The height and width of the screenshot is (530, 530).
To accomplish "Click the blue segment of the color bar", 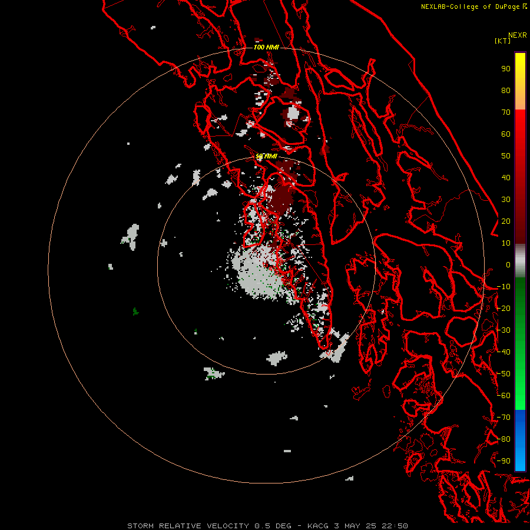I will [x=520, y=440].
